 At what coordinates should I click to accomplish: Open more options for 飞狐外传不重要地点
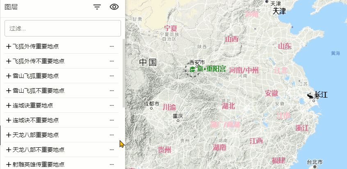coord(112,61)
